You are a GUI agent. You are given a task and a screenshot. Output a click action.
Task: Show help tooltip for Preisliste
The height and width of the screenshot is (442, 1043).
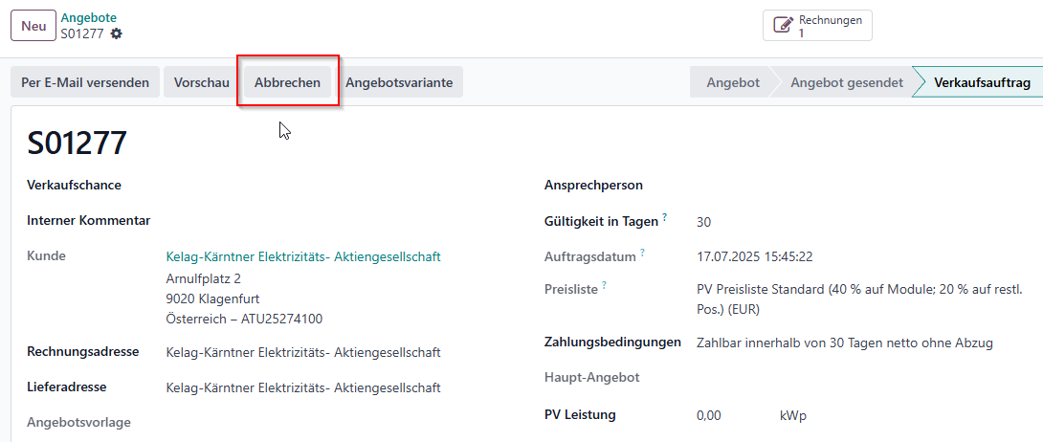coord(604,286)
